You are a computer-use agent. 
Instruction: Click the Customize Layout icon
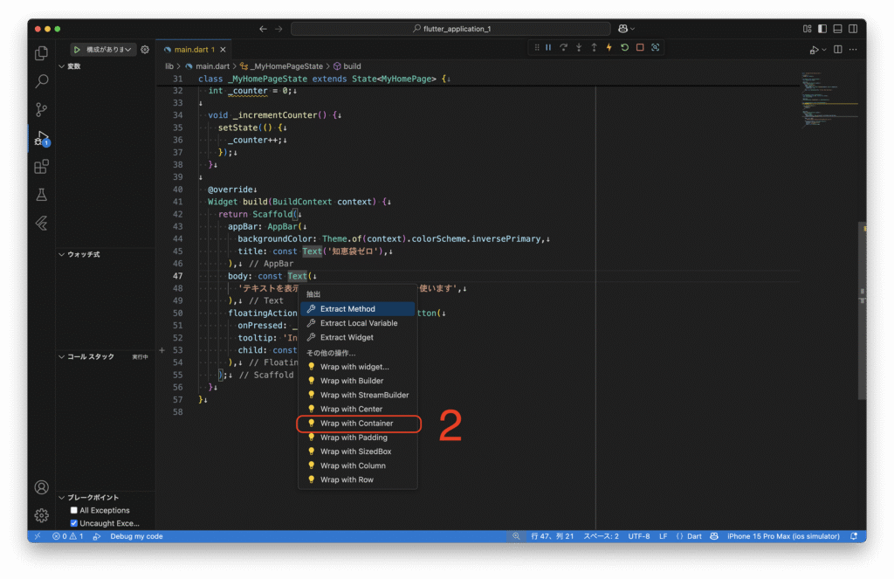pos(807,29)
